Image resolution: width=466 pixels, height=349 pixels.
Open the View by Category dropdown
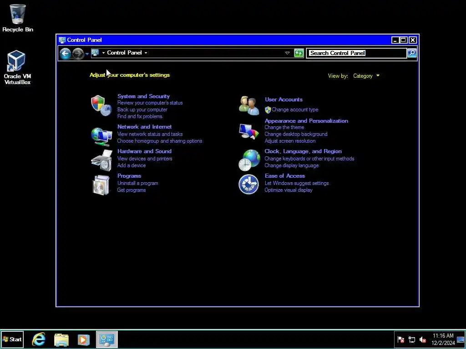tap(366, 76)
